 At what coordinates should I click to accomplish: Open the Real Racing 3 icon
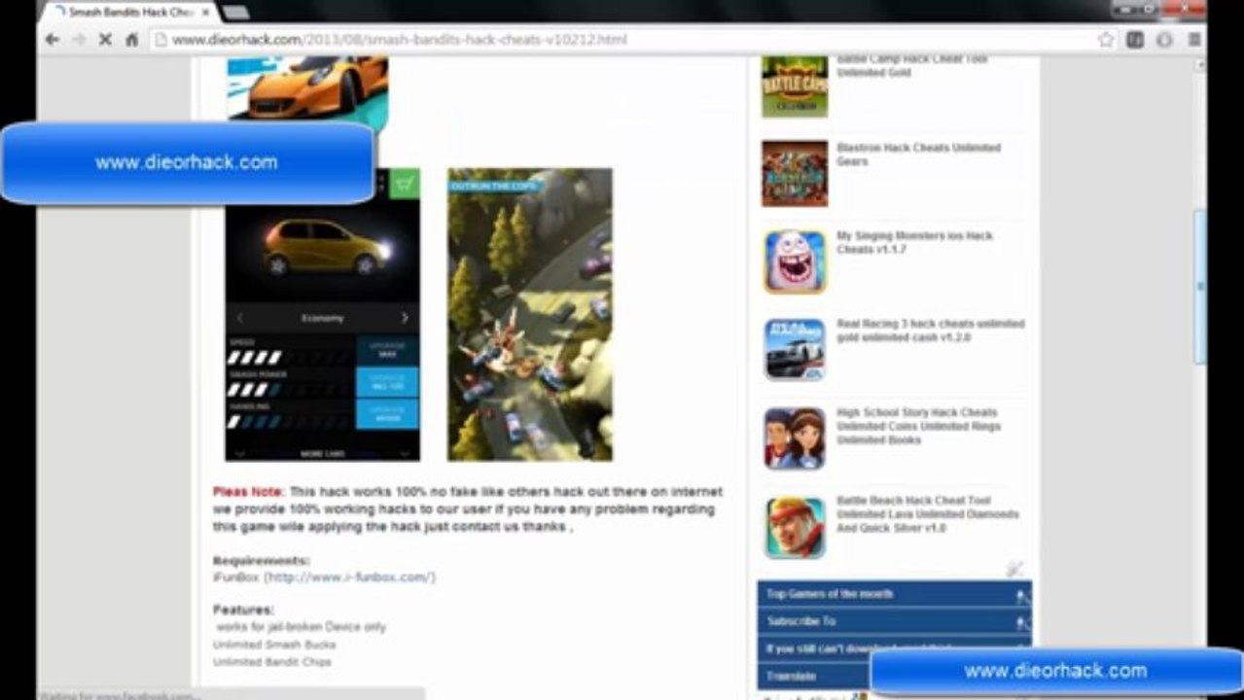pos(795,349)
